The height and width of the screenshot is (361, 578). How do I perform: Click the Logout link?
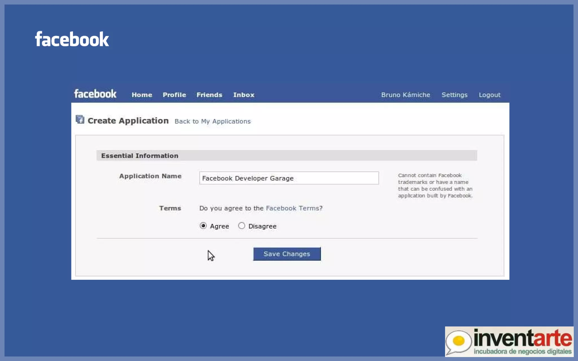(489, 95)
